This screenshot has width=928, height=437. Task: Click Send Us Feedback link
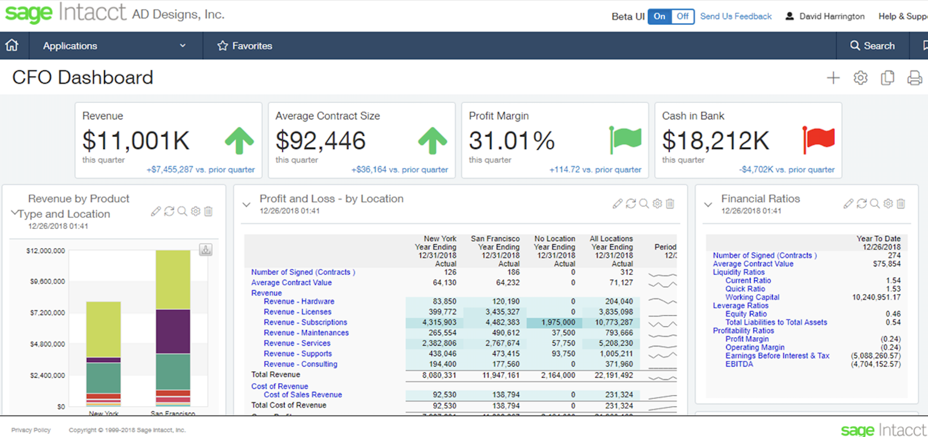click(x=736, y=16)
